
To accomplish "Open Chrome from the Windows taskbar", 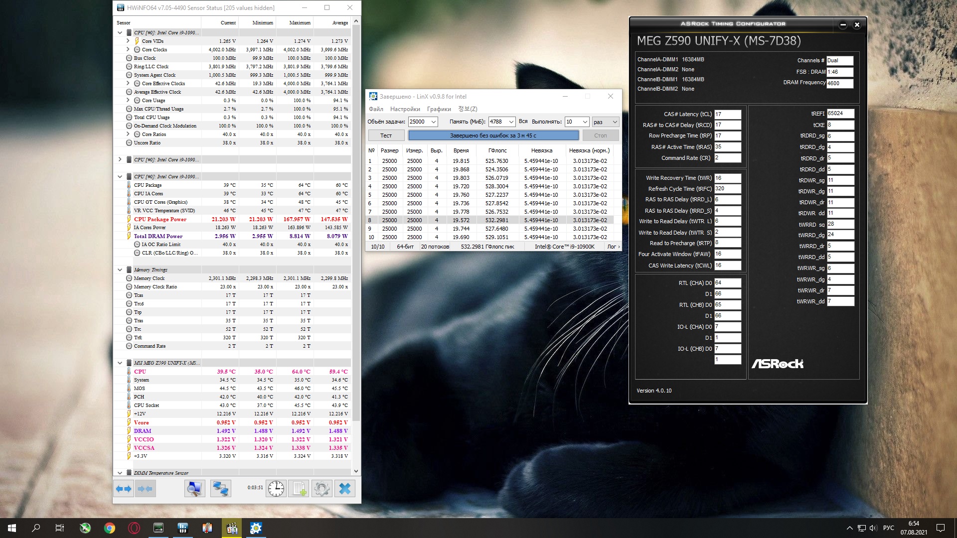I will click(110, 528).
